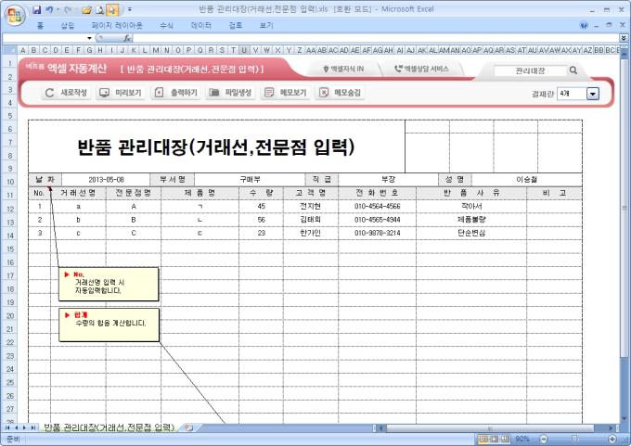The width and height of the screenshot is (631, 446).
Task: Click the 메모숨김 button
Action: 341,93
